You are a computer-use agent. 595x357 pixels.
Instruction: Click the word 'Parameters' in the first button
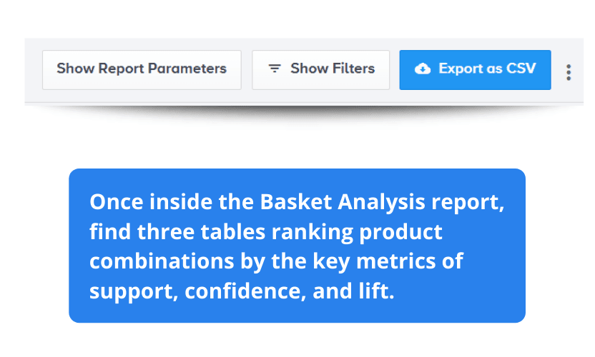187,69
